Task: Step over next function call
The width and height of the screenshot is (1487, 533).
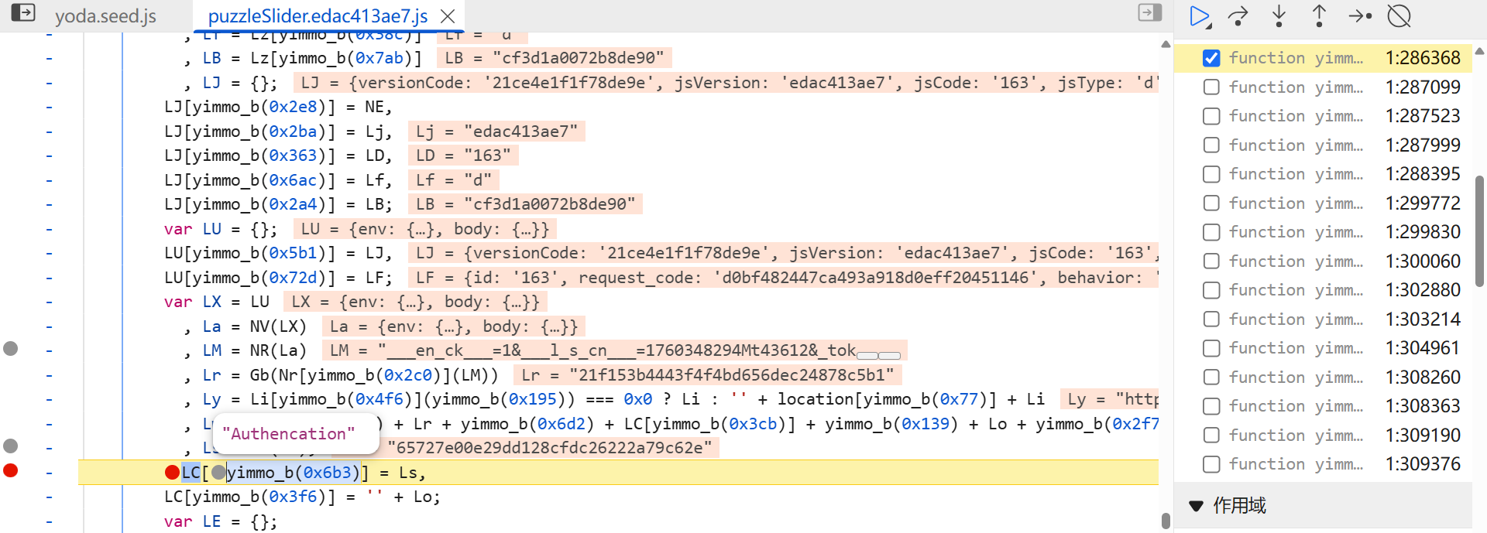Action: [1238, 16]
